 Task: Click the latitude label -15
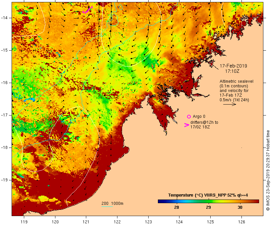[4, 50]
